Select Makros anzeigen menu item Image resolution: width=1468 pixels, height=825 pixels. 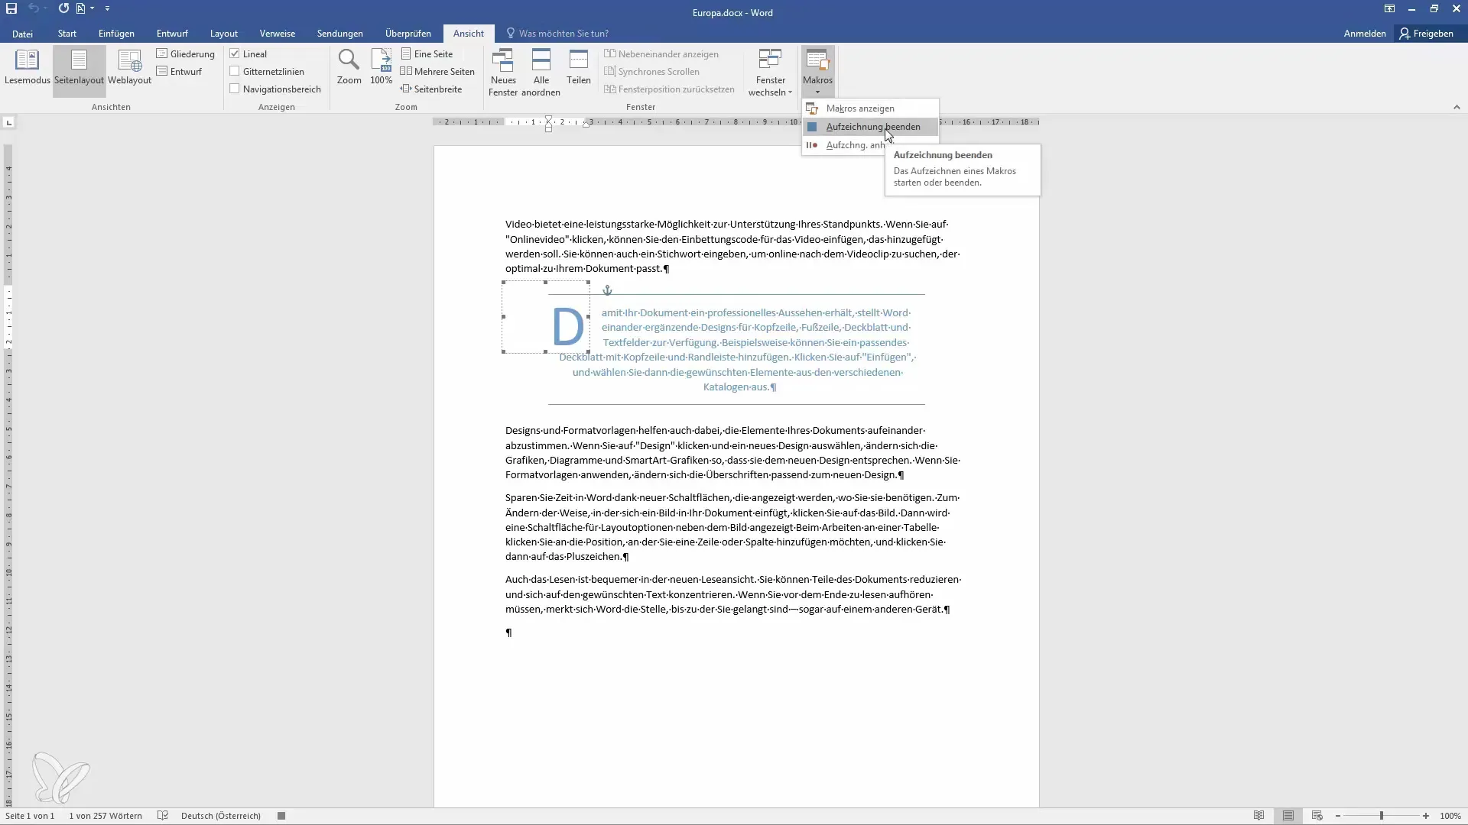(870, 108)
